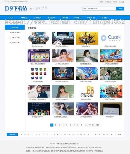This screenshot has height=154, width=130.
Task: Click the Adobe软件合集 caption link
Action: [38, 82]
